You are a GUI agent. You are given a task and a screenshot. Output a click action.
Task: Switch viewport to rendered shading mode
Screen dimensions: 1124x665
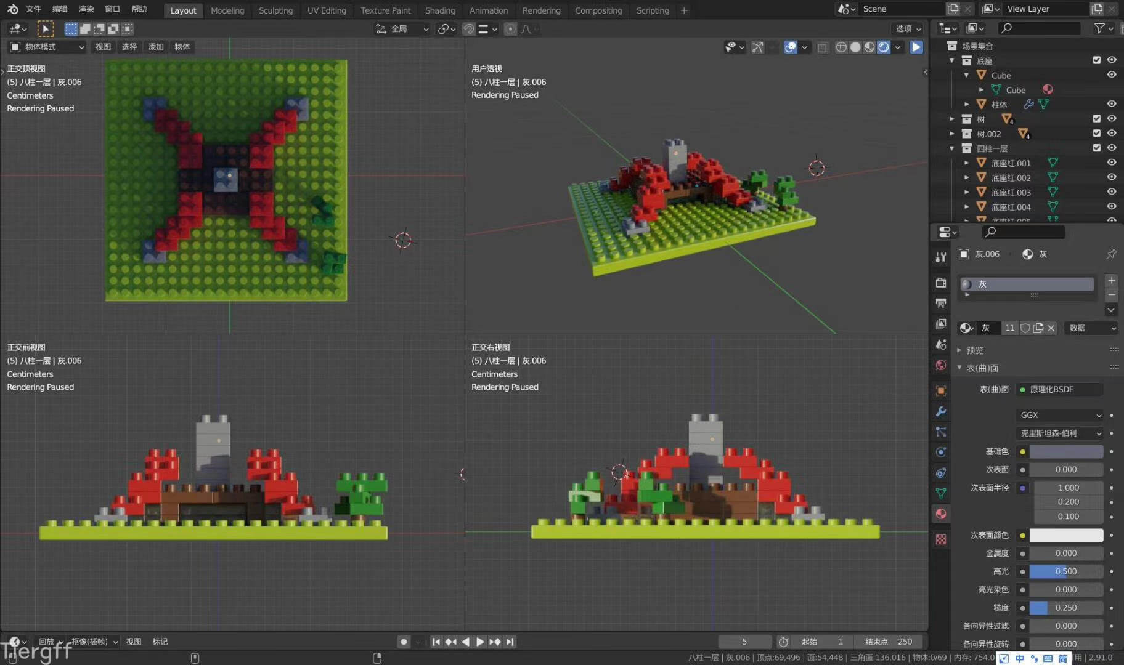[x=884, y=47]
